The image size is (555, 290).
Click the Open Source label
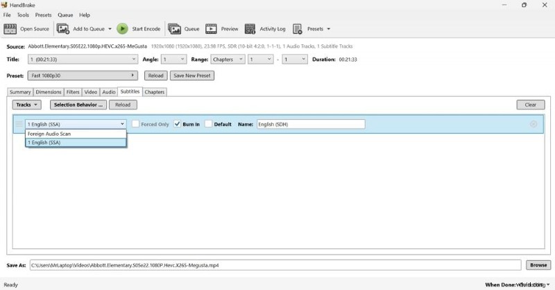click(x=34, y=29)
